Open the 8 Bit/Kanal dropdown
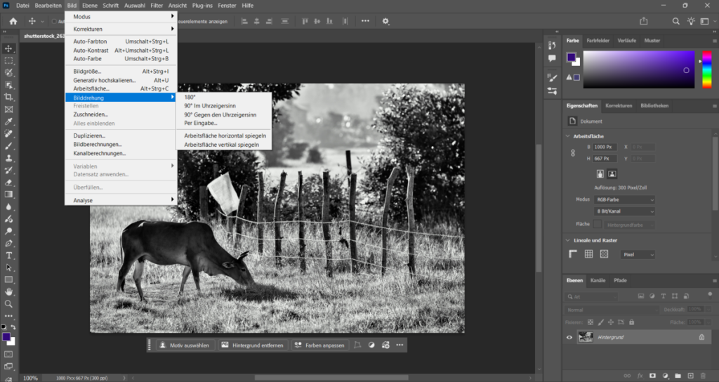Image resolution: width=719 pixels, height=382 pixels. click(624, 211)
